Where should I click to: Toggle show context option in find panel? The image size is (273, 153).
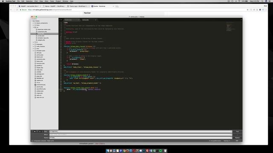[40, 131]
